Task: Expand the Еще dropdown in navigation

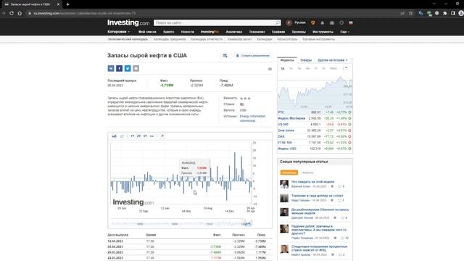Action: tap(345, 32)
